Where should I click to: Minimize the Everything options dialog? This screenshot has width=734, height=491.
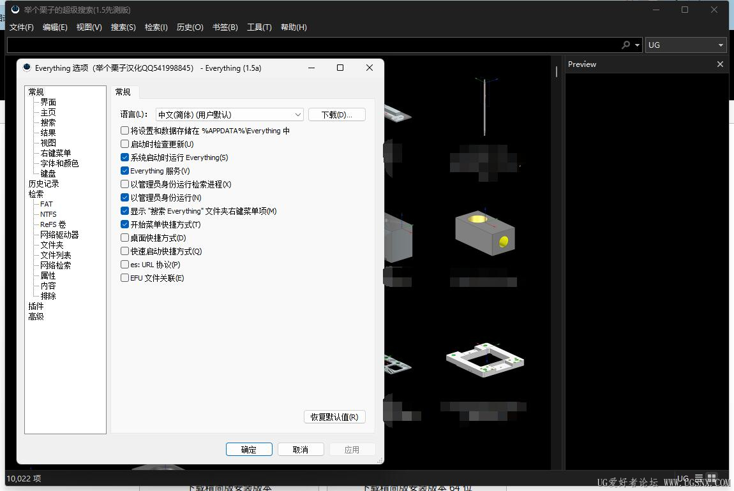coord(311,68)
